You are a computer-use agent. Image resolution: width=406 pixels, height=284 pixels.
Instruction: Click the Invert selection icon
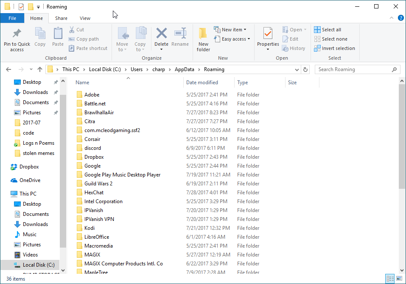(317, 48)
